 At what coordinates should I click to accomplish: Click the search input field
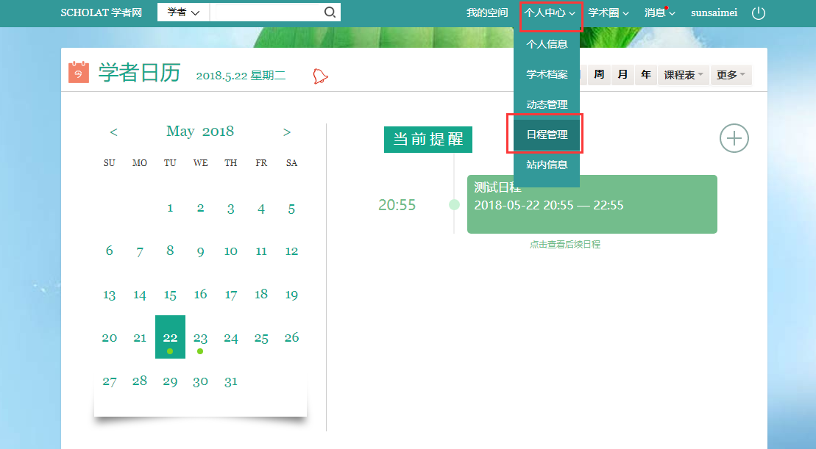[x=265, y=12]
